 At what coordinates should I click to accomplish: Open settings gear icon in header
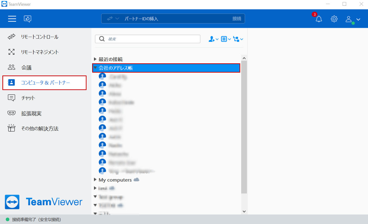[334, 19]
